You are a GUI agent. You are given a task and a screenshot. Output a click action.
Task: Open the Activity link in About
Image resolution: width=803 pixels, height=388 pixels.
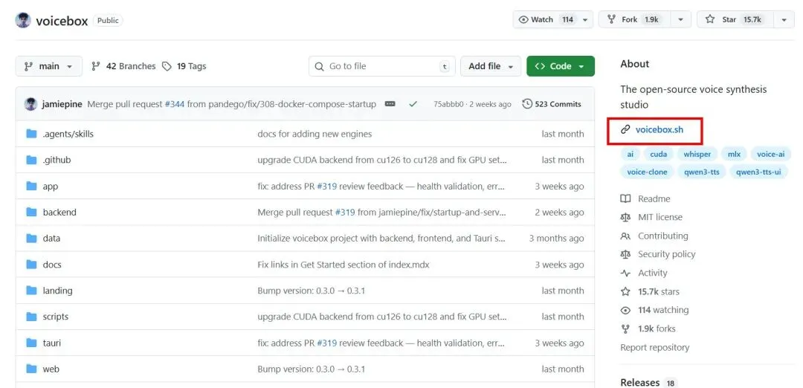653,274
